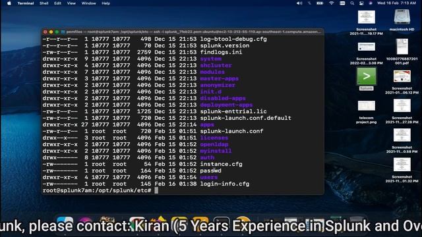The height and width of the screenshot is (237, 422).
Task: Click the 'system' directory name
Action: (211, 59)
